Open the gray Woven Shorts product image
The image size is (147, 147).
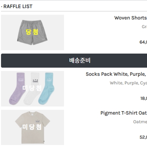[32, 32]
